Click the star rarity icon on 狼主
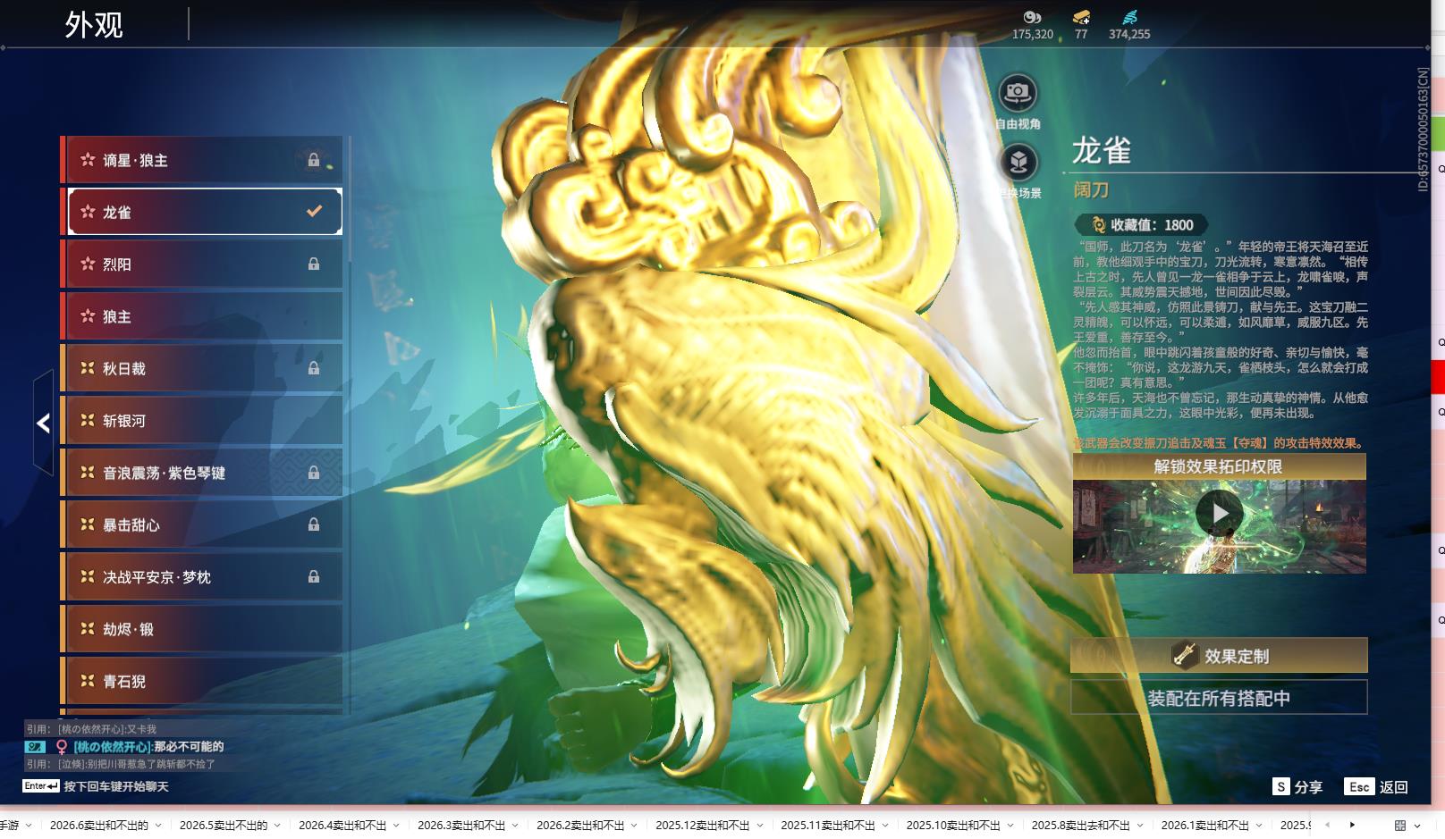The width and height of the screenshot is (1445, 839). coord(88,316)
